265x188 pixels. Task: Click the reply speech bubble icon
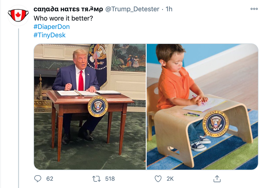(x=38, y=179)
